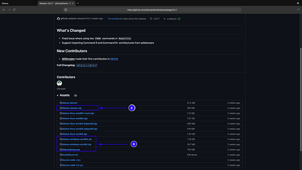Open sha256sum.txt asset
This screenshot has height=170, width=302.
[70, 155]
